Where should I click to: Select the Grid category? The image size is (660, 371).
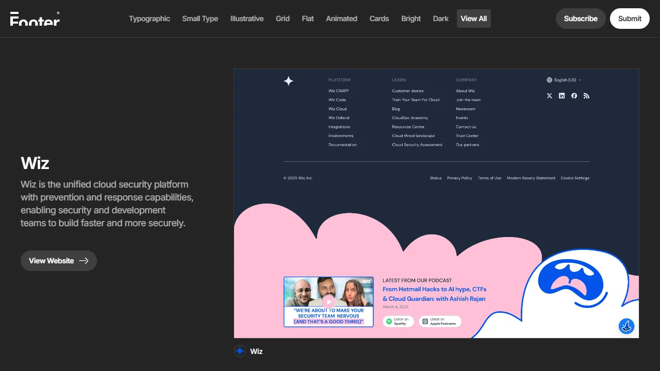(x=283, y=19)
